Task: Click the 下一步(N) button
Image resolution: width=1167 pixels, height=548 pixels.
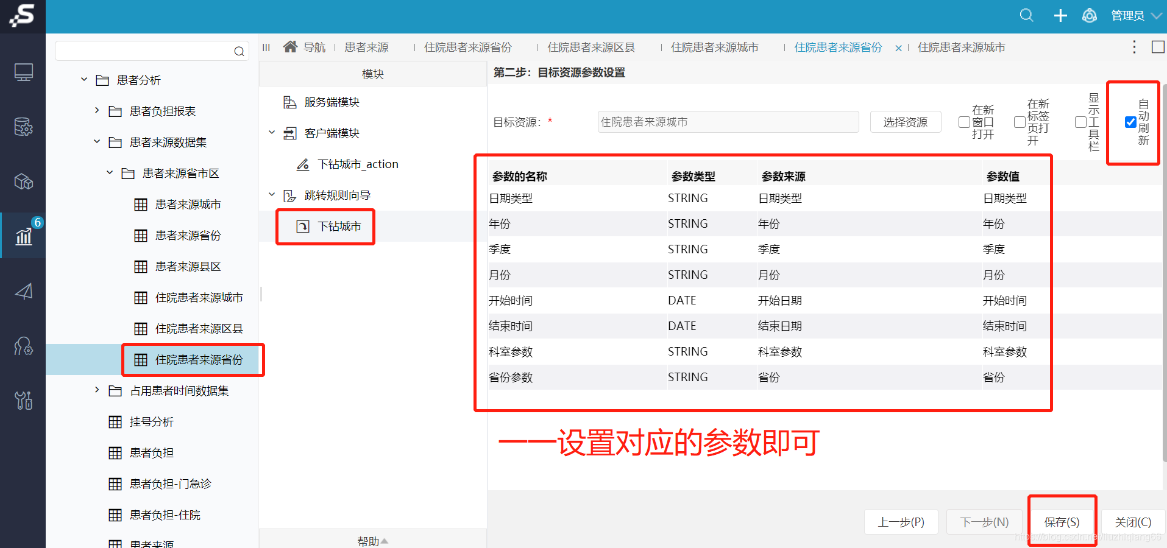Action: click(x=984, y=522)
